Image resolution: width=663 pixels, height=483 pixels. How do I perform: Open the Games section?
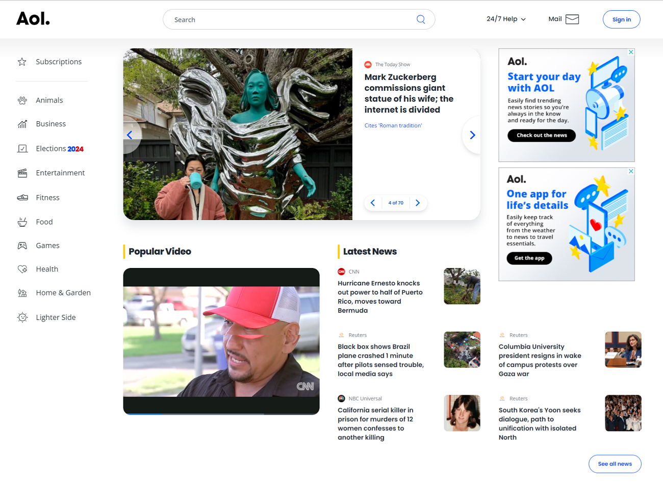point(47,246)
